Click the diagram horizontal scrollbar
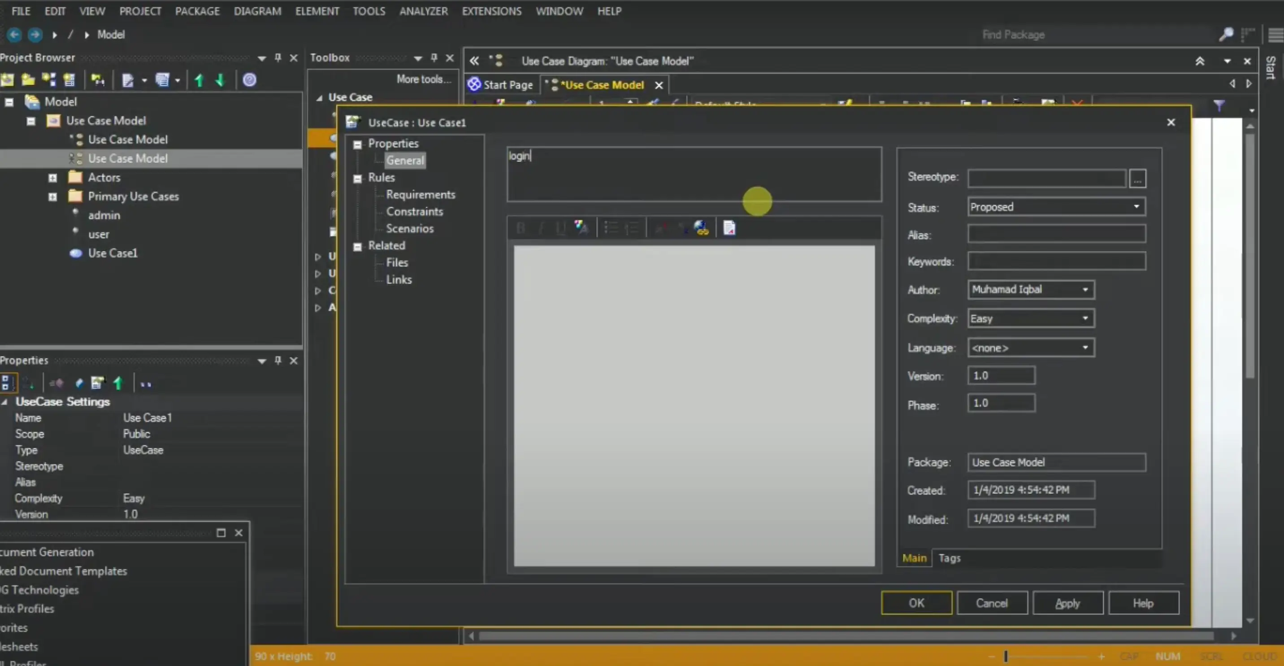1284x666 pixels. pyautogui.click(x=846, y=636)
